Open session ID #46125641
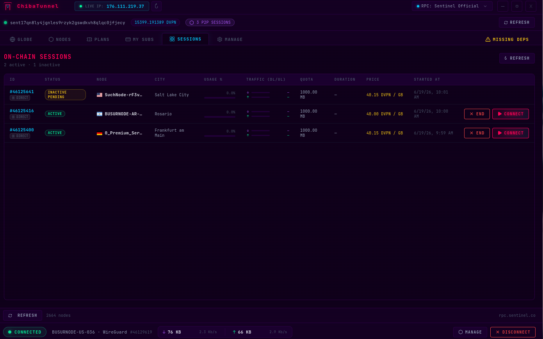Image resolution: width=543 pixels, height=339 pixels. (x=22, y=92)
